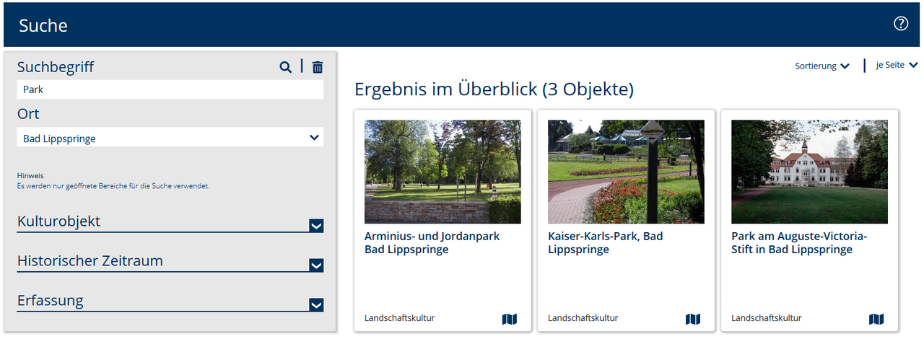Start search with the magnifier icon
This screenshot has width=924, height=339.
(286, 67)
